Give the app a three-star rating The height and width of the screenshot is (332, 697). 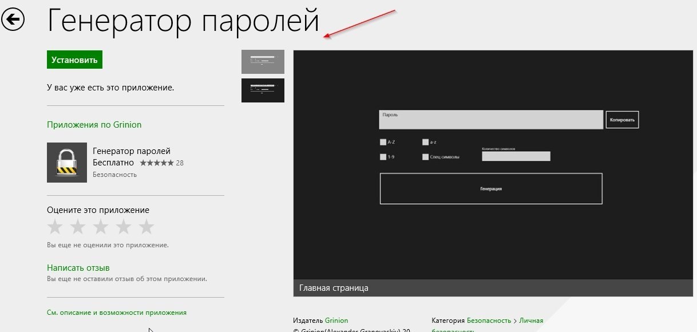click(101, 227)
